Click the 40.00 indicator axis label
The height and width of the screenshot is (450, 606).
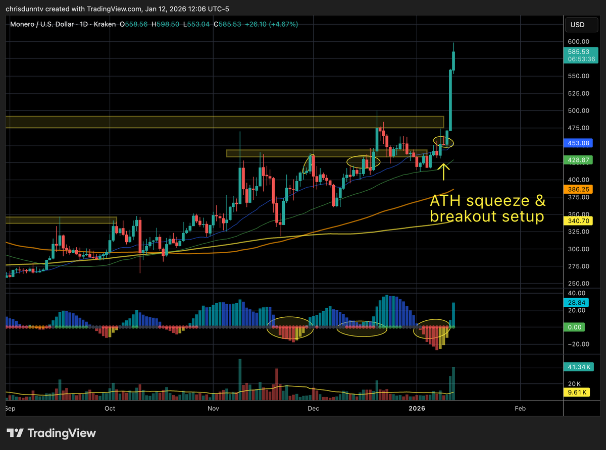pyautogui.click(x=576, y=293)
